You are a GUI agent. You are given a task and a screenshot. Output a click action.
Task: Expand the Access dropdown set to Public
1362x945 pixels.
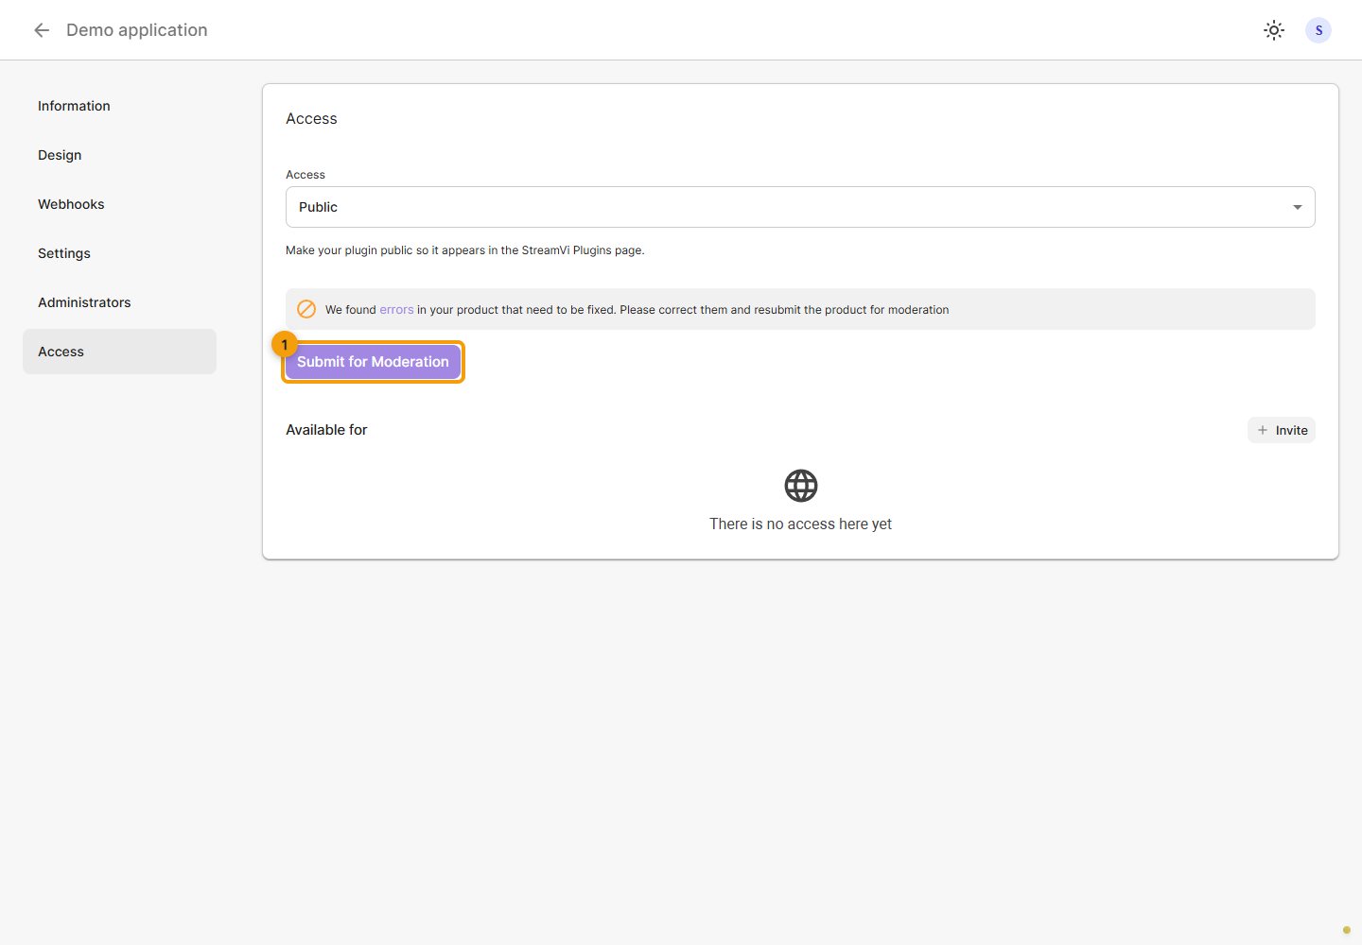point(800,207)
